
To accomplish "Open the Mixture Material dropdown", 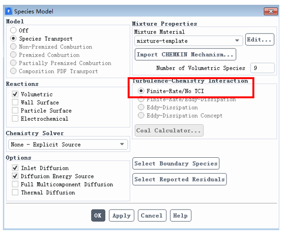I will pos(189,41).
